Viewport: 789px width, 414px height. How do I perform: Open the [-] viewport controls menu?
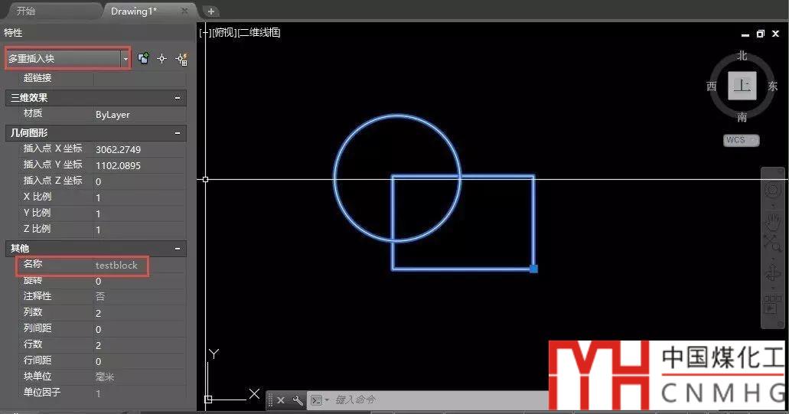click(x=205, y=33)
